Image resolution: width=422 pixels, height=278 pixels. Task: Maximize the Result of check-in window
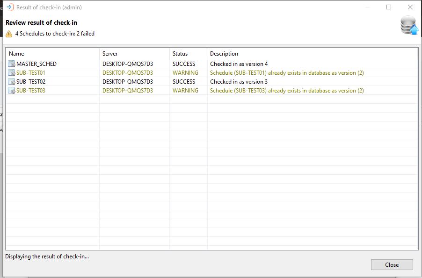point(389,7)
